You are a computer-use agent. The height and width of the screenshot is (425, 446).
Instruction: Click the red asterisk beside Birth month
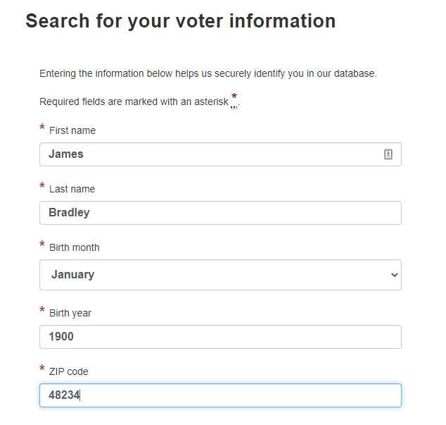coord(42,244)
